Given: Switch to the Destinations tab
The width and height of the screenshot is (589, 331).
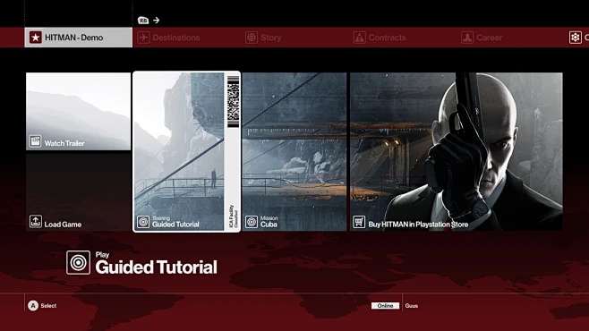Looking at the screenshot, I should [x=168, y=38].
